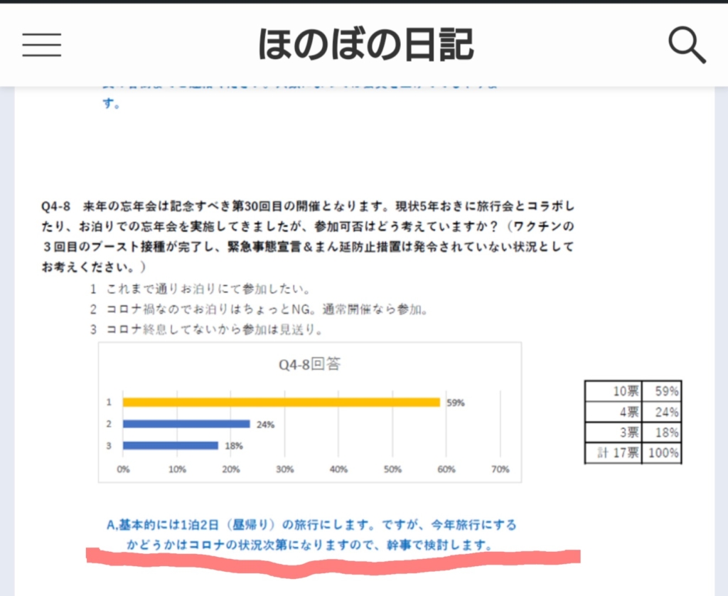This screenshot has height=596, width=728.
Task: Click the Q4-8回答 chart title
Action: [x=309, y=365]
